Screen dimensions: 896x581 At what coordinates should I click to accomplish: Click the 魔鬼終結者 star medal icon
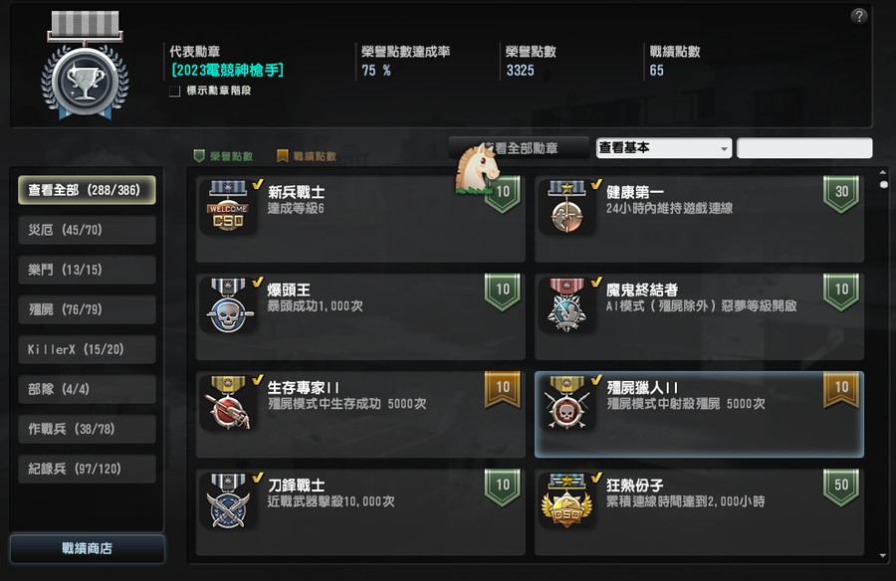coord(566,305)
